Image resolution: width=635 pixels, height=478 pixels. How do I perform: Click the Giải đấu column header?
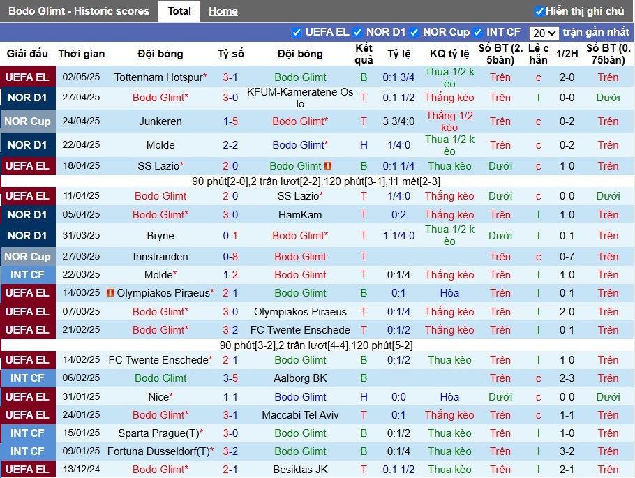click(27, 54)
